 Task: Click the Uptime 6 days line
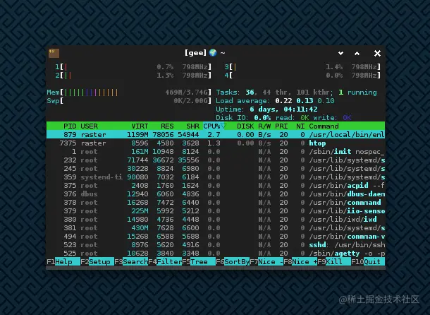[266, 109]
